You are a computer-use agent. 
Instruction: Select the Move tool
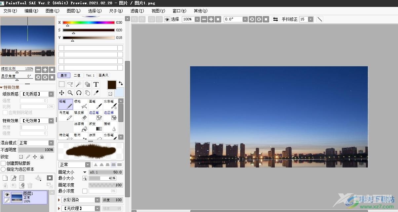click(x=62, y=93)
